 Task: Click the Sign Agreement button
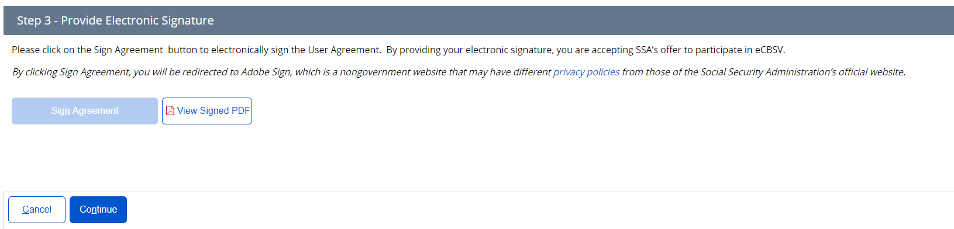[x=85, y=111]
